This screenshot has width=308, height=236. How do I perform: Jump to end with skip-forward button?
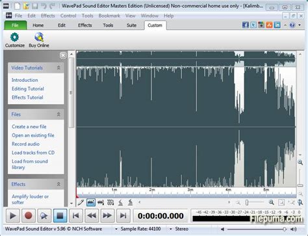[123, 216]
